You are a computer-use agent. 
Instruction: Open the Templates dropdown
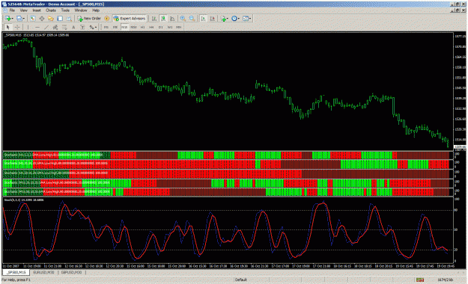click(x=246, y=19)
